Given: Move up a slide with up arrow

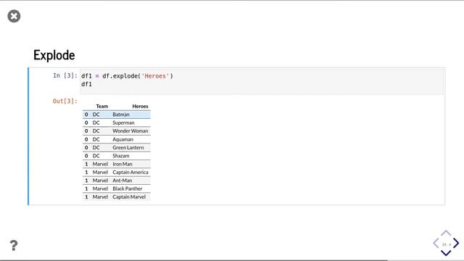Looking at the screenshot, I should (x=446, y=233).
